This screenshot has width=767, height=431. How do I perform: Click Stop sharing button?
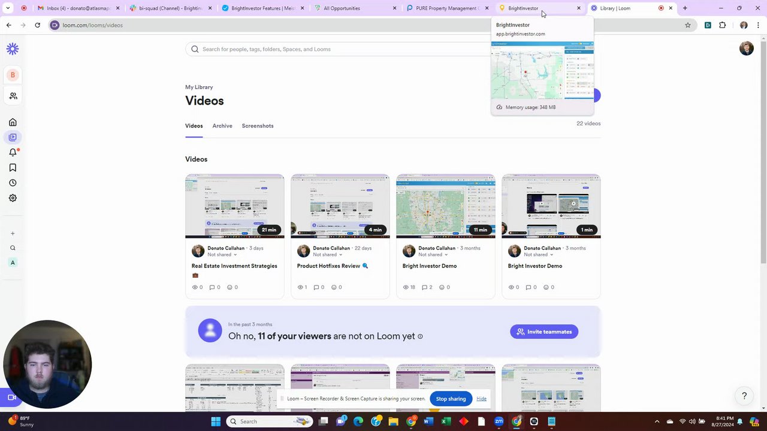[451, 399]
